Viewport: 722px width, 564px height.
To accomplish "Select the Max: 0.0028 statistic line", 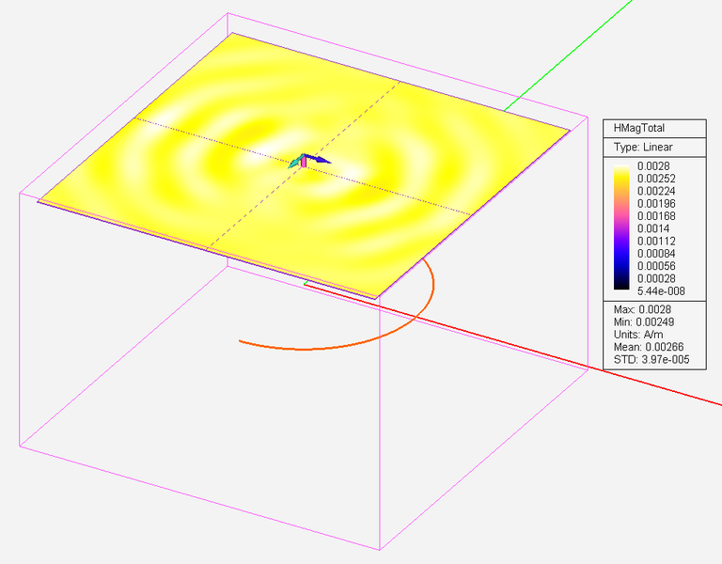I will 637,309.
